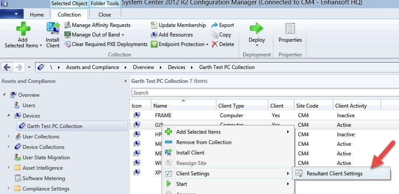Expand the User Collections tree node
Viewport: 399px width, 194px height.
point(9,136)
